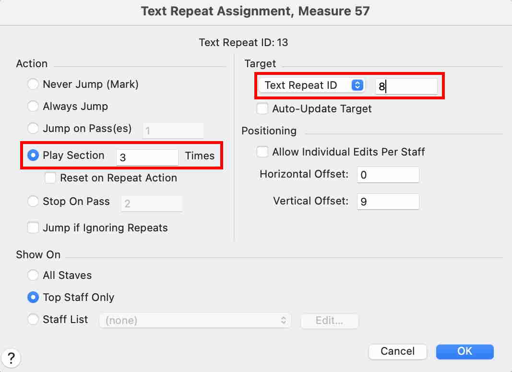Click the Horizontal Offset input field
This screenshot has width=512, height=372.
[x=388, y=175]
